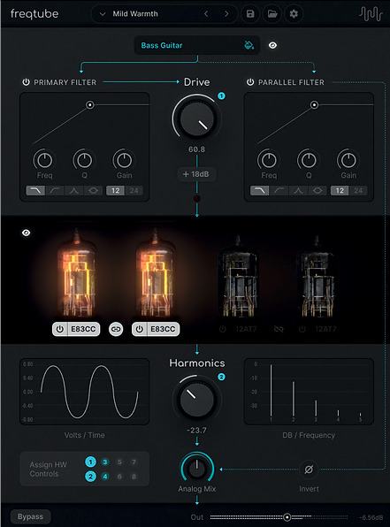
Task: Hide the tube display with eye icon
Action: [27, 233]
